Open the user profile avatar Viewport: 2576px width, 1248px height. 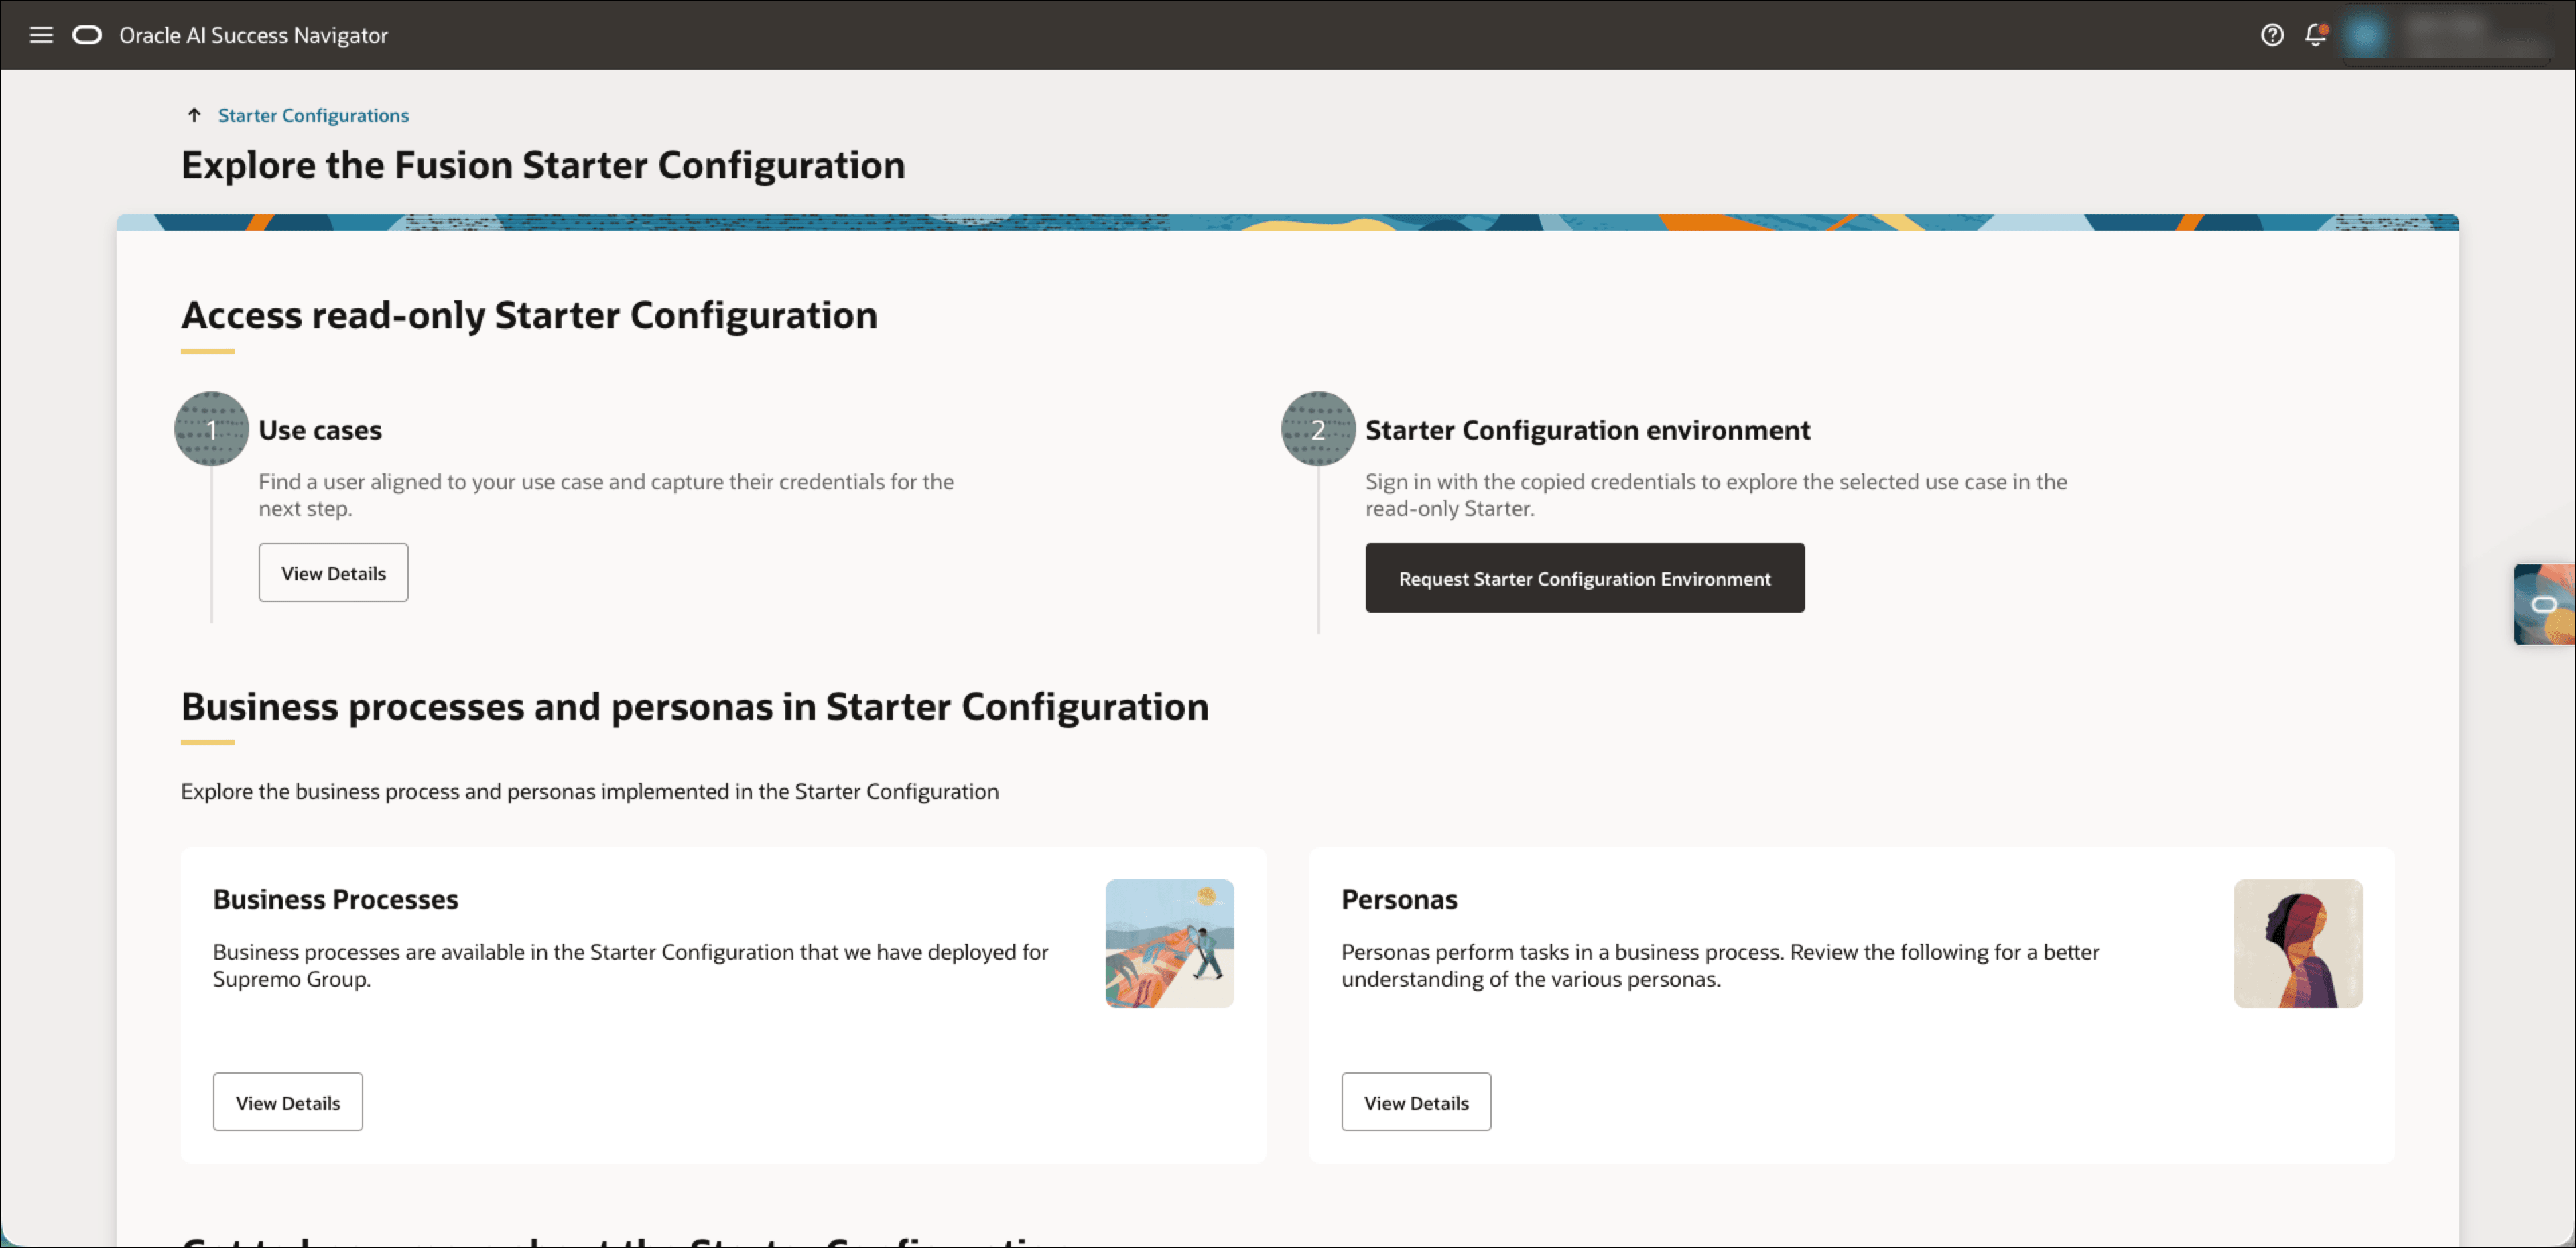[2365, 35]
